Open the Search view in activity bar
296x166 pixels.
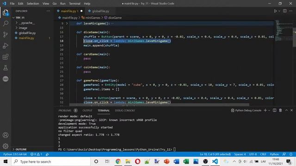(6, 24)
